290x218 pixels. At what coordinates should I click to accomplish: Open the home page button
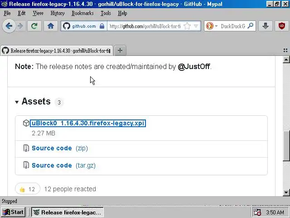pos(50,26)
